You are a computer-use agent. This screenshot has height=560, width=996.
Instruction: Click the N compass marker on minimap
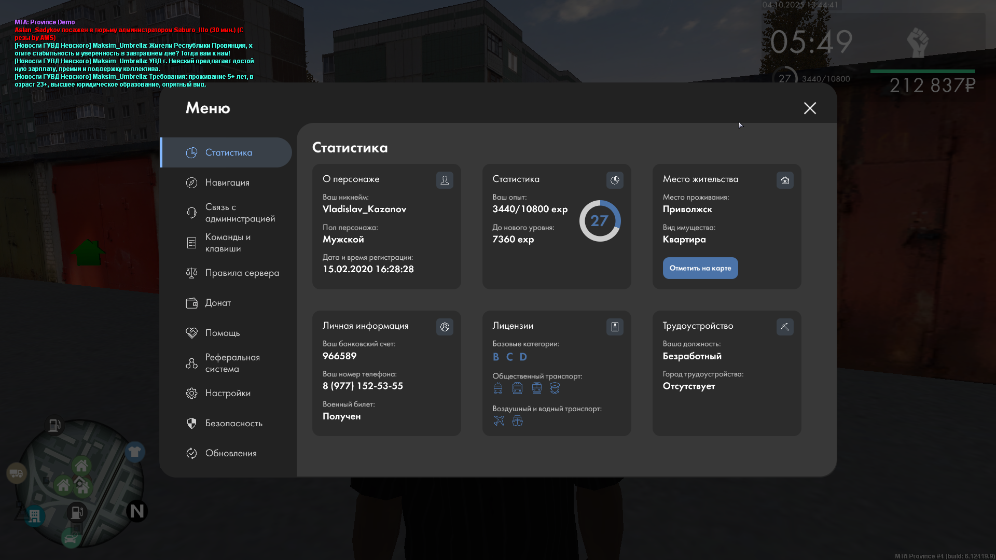click(x=137, y=511)
